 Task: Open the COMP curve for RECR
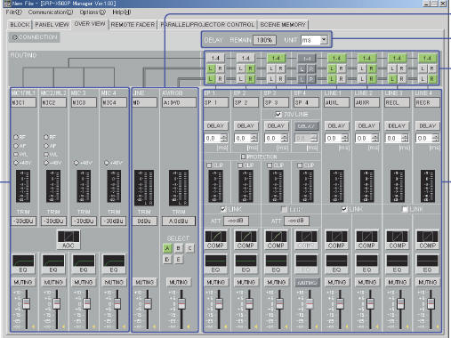click(427, 239)
